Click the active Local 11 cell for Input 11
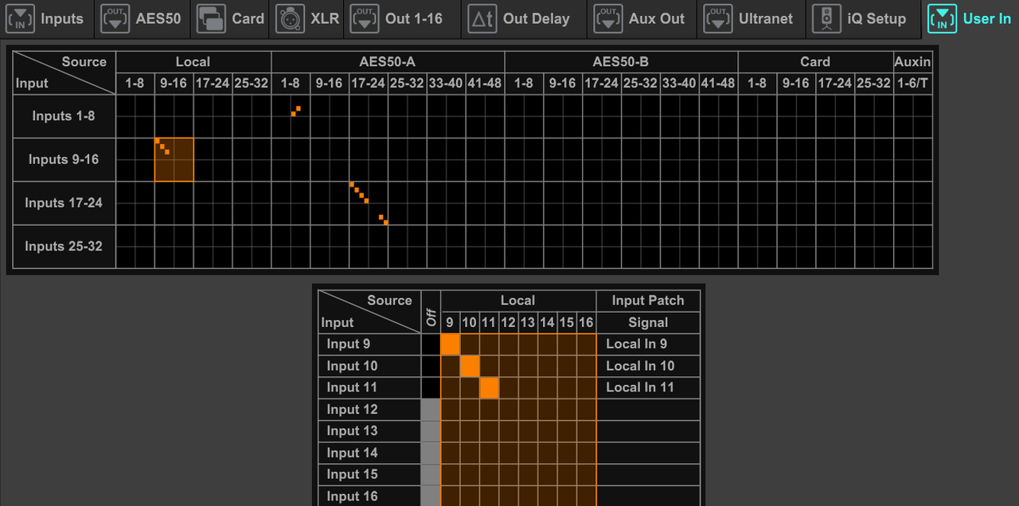This screenshot has height=506, width=1019. 489,387
